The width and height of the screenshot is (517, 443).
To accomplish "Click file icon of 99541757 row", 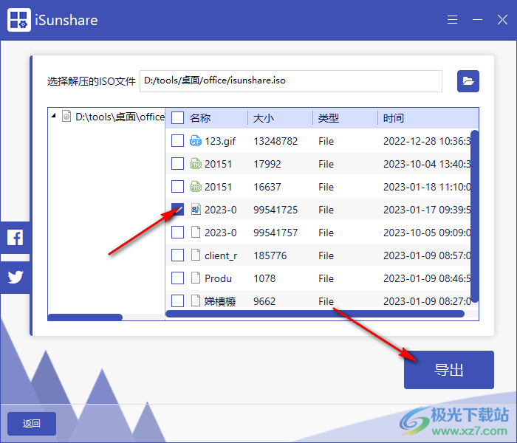I will pyautogui.click(x=196, y=233).
